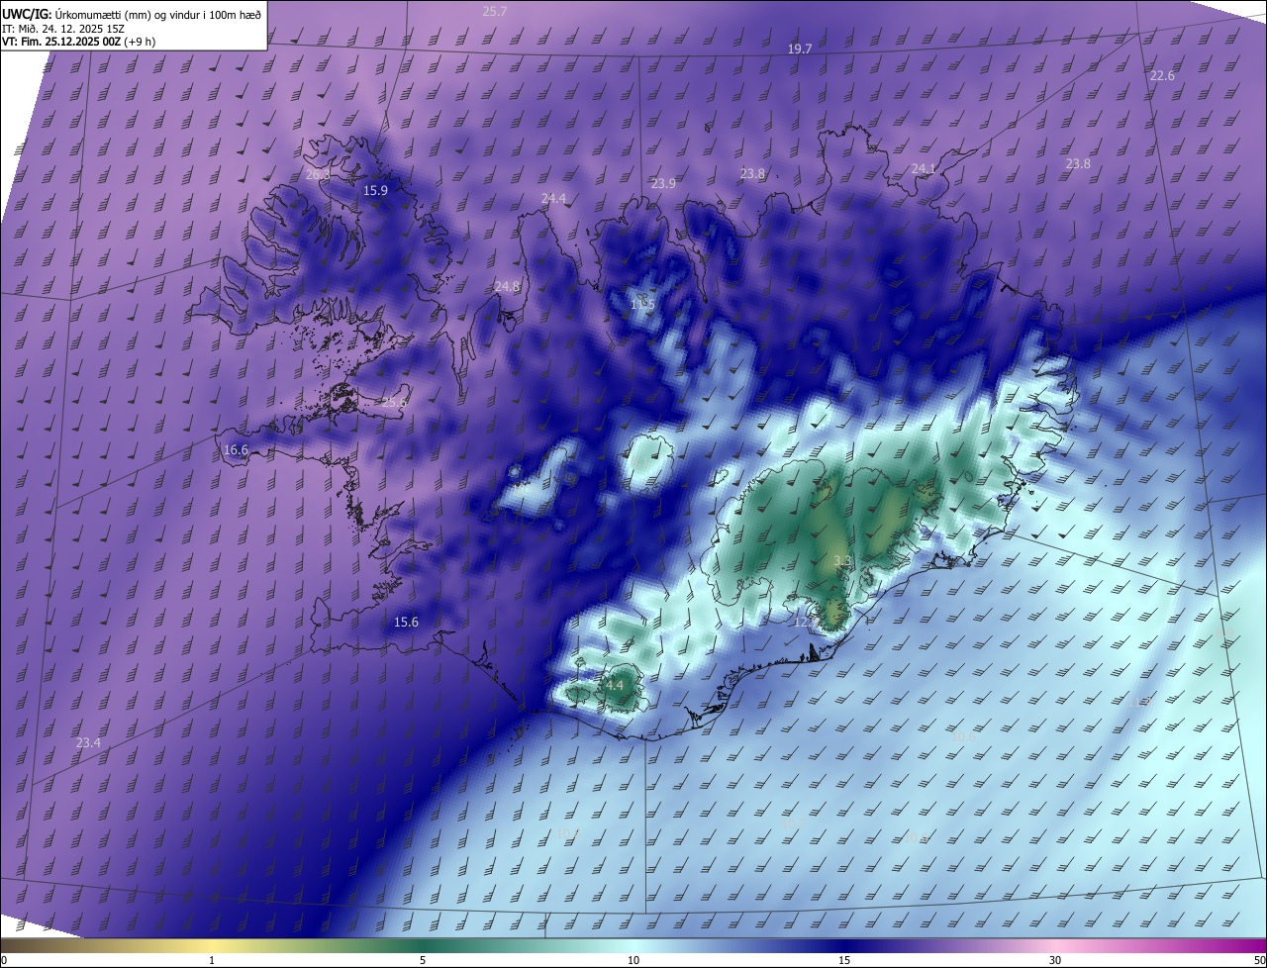The height and width of the screenshot is (968, 1267).
Task: Click the 23.4 value on the map
Action: (88, 742)
